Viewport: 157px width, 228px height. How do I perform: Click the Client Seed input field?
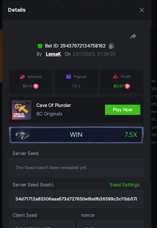[x=42, y=224]
